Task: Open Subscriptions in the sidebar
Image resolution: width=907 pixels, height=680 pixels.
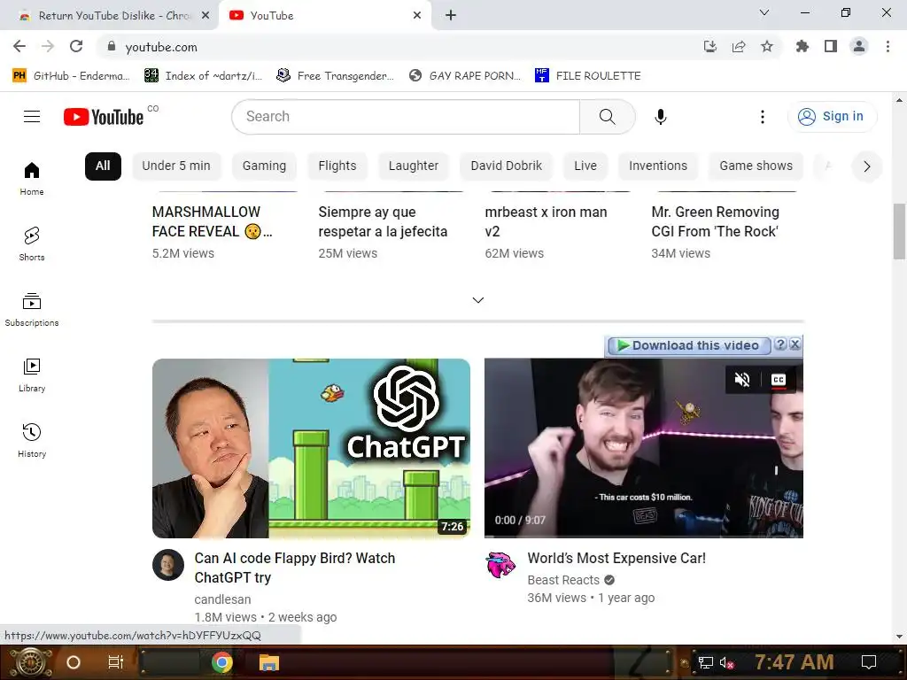Action: [x=32, y=309]
